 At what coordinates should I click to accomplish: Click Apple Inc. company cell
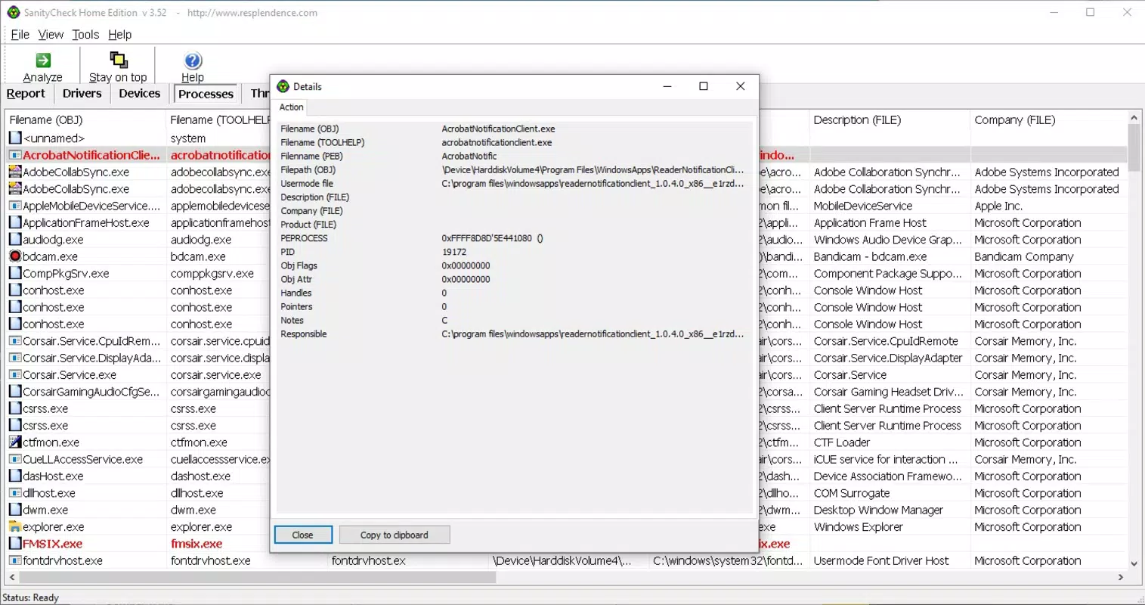pos(998,206)
